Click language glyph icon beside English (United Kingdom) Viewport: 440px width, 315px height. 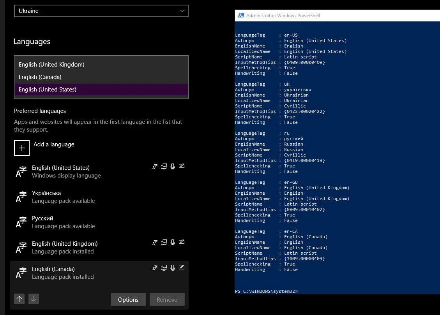click(21, 248)
